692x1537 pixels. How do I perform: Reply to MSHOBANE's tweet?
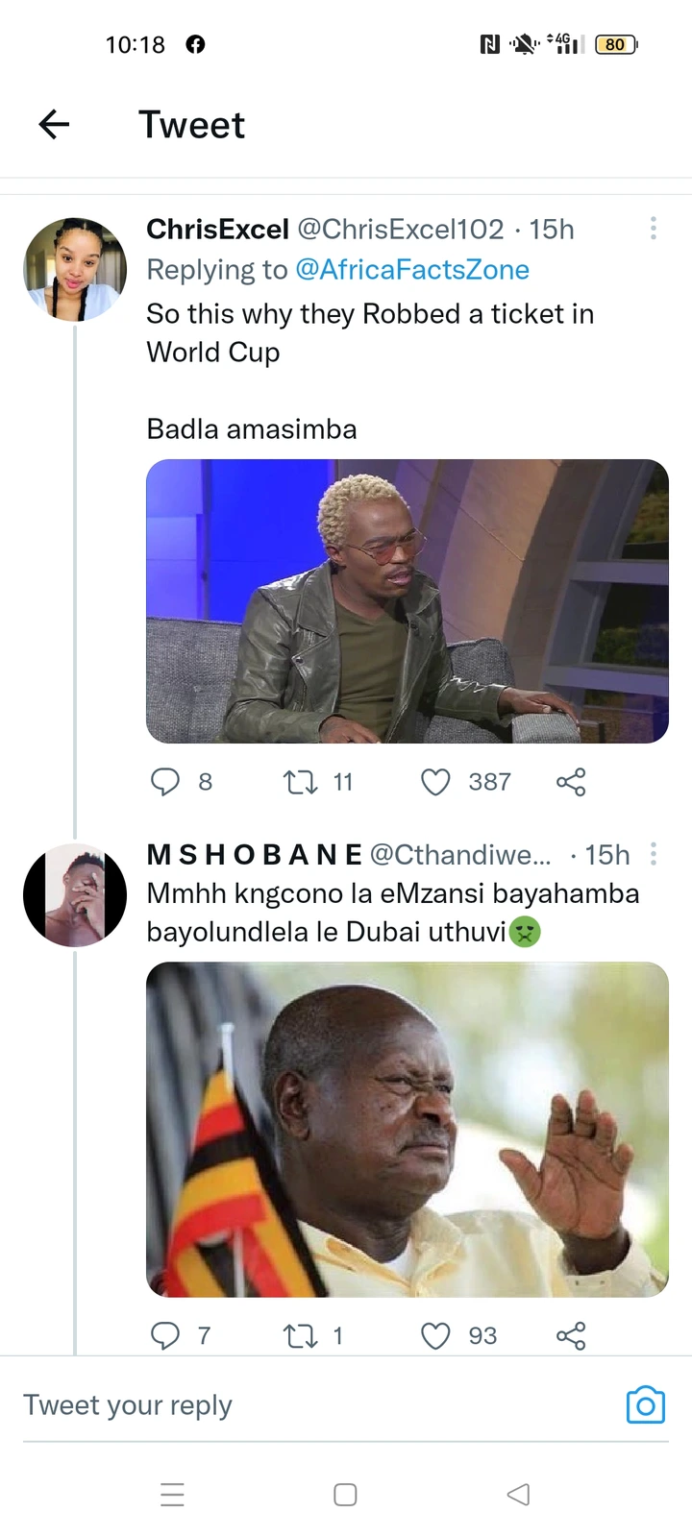pyautogui.click(x=165, y=1335)
